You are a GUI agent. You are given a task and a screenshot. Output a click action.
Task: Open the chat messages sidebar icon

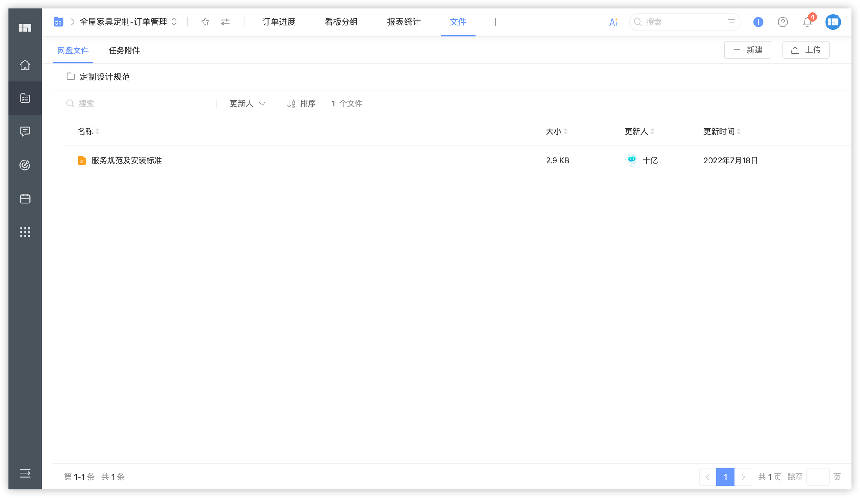[25, 132]
